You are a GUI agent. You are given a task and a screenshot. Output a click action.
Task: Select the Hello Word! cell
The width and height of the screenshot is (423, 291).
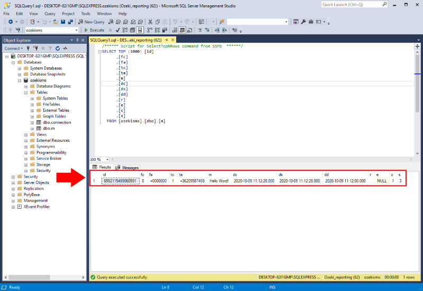coord(219,181)
